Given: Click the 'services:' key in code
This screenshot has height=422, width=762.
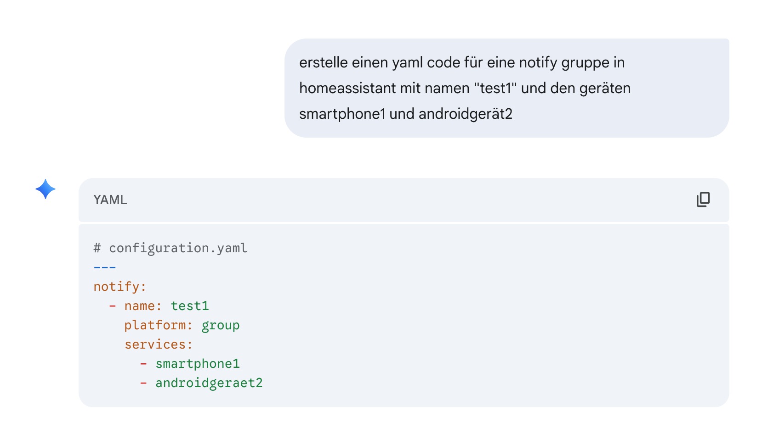Looking at the screenshot, I should [x=158, y=344].
